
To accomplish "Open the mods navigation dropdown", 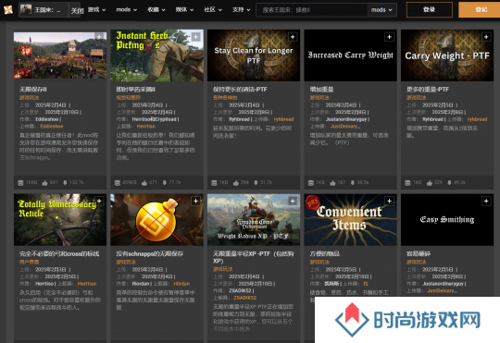I will pyautogui.click(x=126, y=10).
